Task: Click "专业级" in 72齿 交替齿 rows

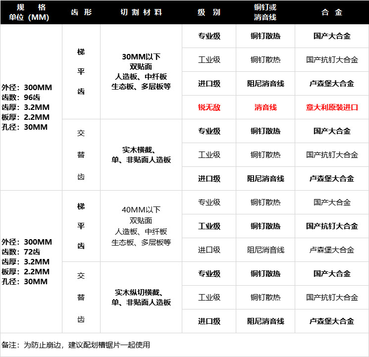Action: (x=209, y=274)
